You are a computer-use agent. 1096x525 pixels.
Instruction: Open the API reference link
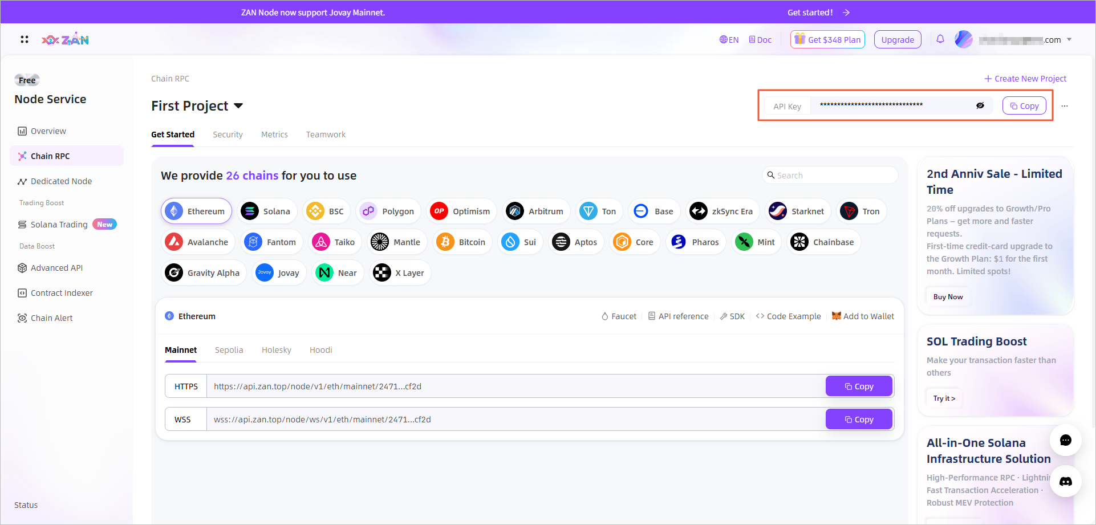(x=679, y=316)
